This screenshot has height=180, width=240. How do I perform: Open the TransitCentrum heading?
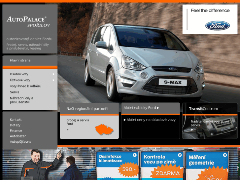pyautogui.click(x=203, y=109)
